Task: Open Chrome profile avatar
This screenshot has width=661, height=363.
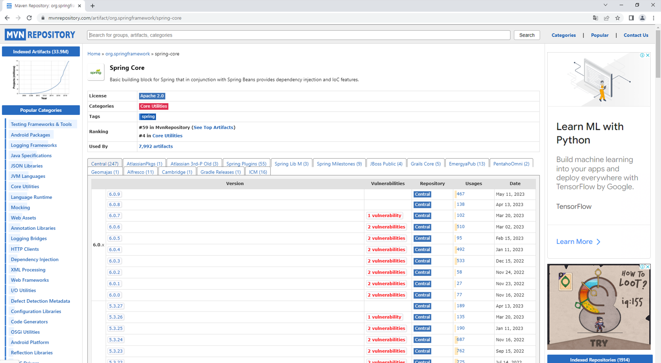Action: [x=642, y=18]
